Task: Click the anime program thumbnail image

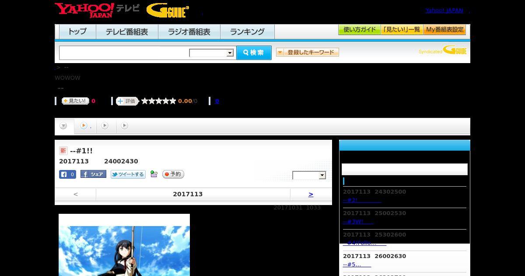Action: pos(124,245)
